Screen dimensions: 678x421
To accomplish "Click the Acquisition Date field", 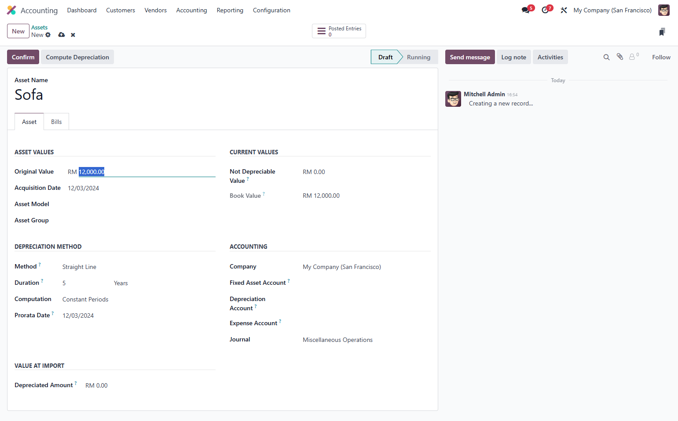I will pyautogui.click(x=141, y=188).
